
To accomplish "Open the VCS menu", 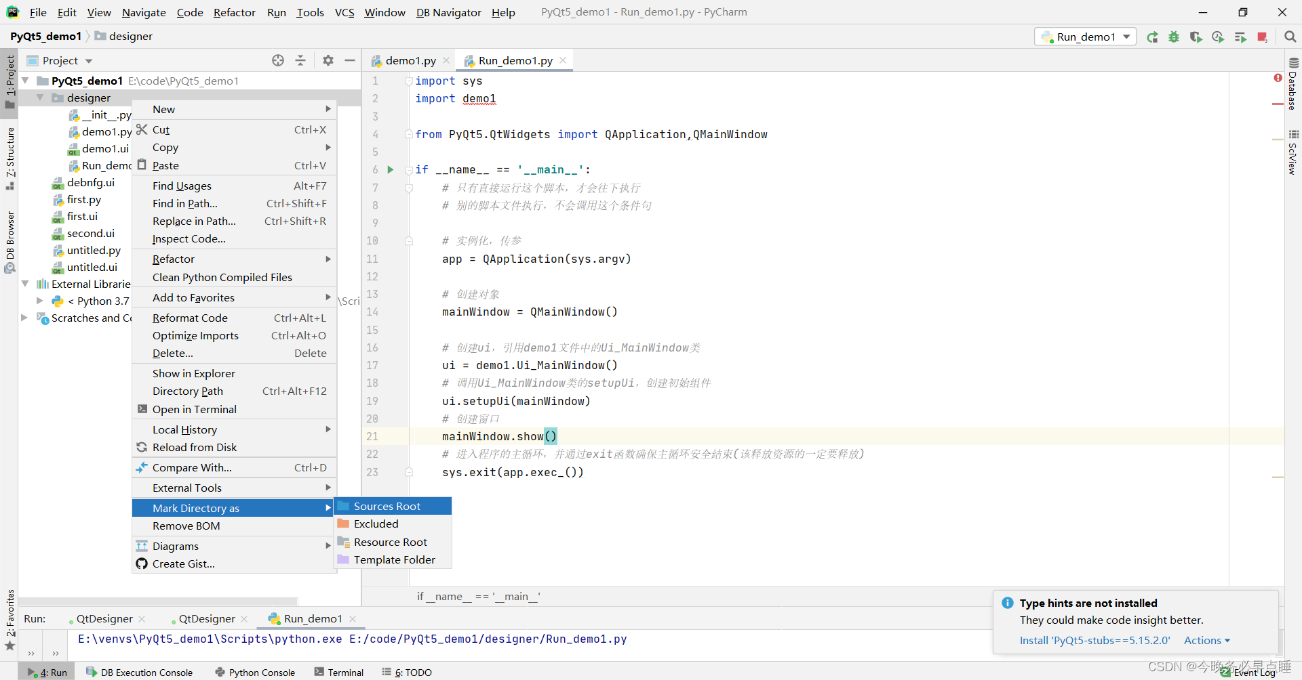I will coord(344,12).
